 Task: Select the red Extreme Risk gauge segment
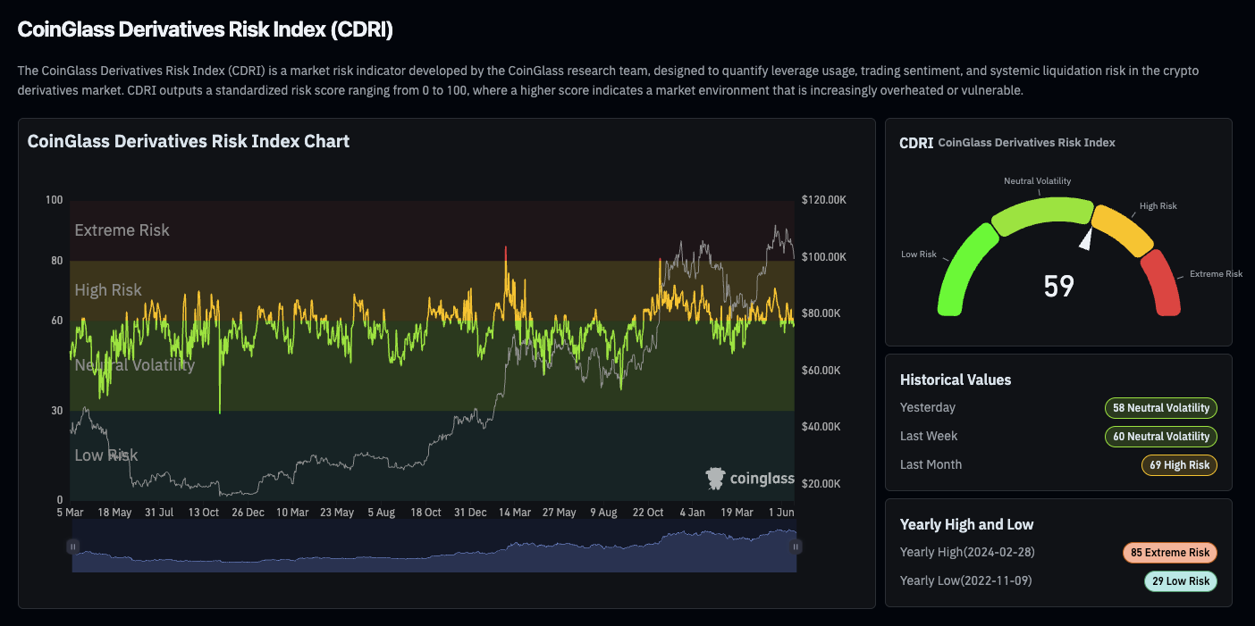click(x=1161, y=282)
